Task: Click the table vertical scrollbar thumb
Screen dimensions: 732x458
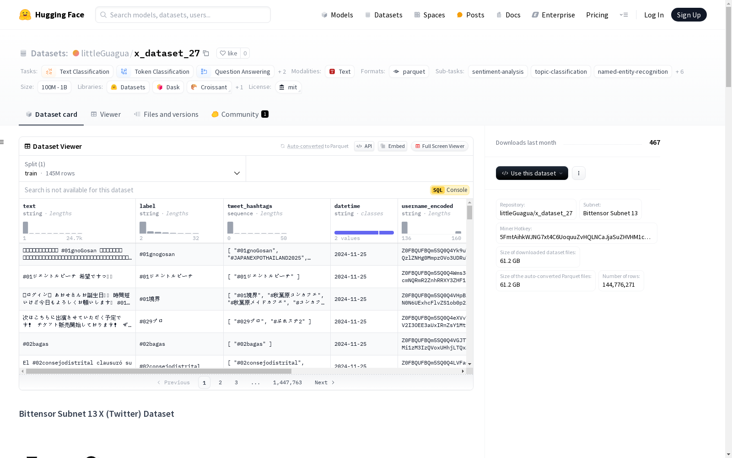Action: point(469,213)
